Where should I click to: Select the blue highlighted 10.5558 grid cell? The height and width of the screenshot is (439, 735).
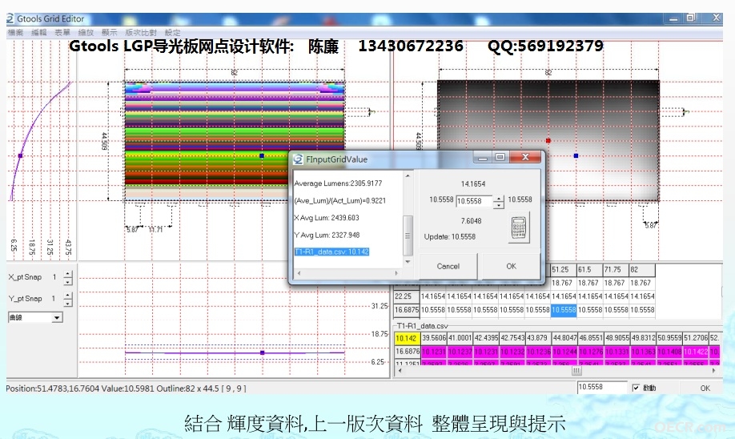click(x=564, y=310)
